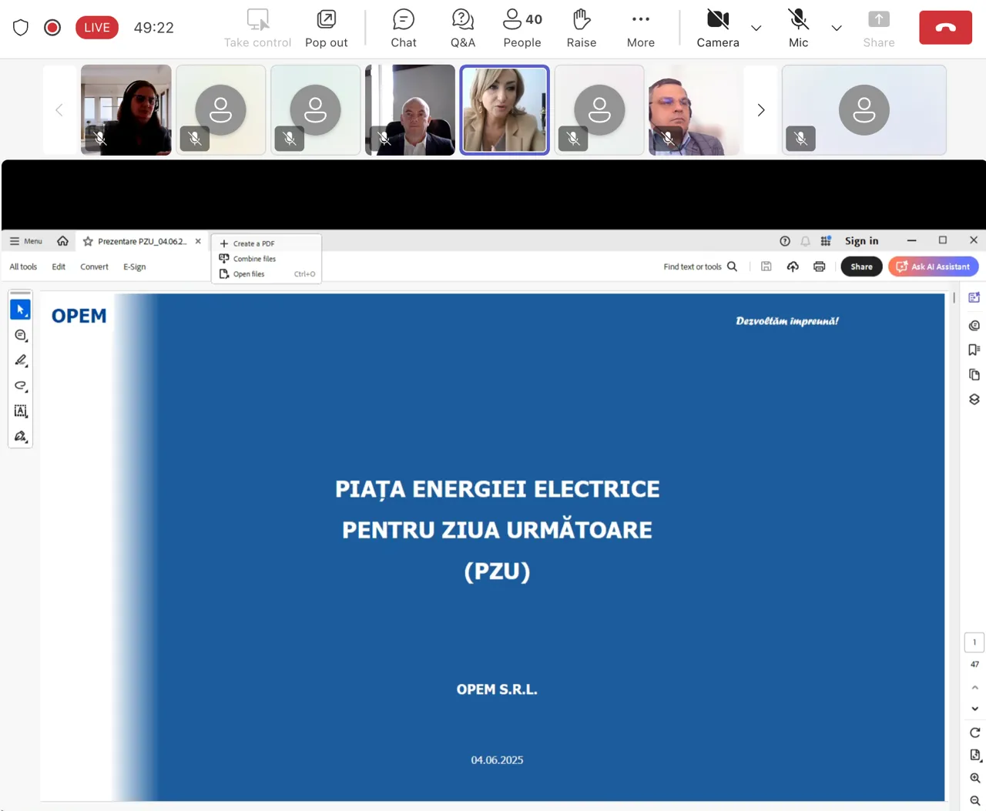986x811 pixels.
Task: Open the apps grid icon
Action: point(826,241)
